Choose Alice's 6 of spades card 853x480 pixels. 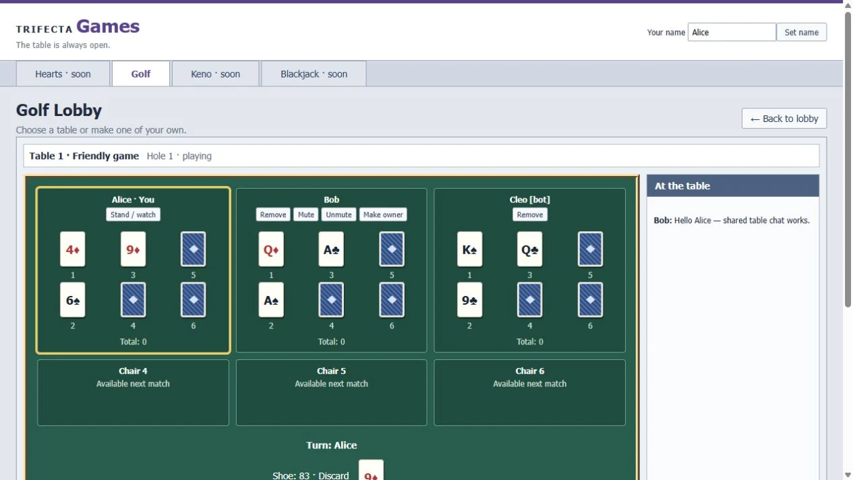pyautogui.click(x=73, y=300)
